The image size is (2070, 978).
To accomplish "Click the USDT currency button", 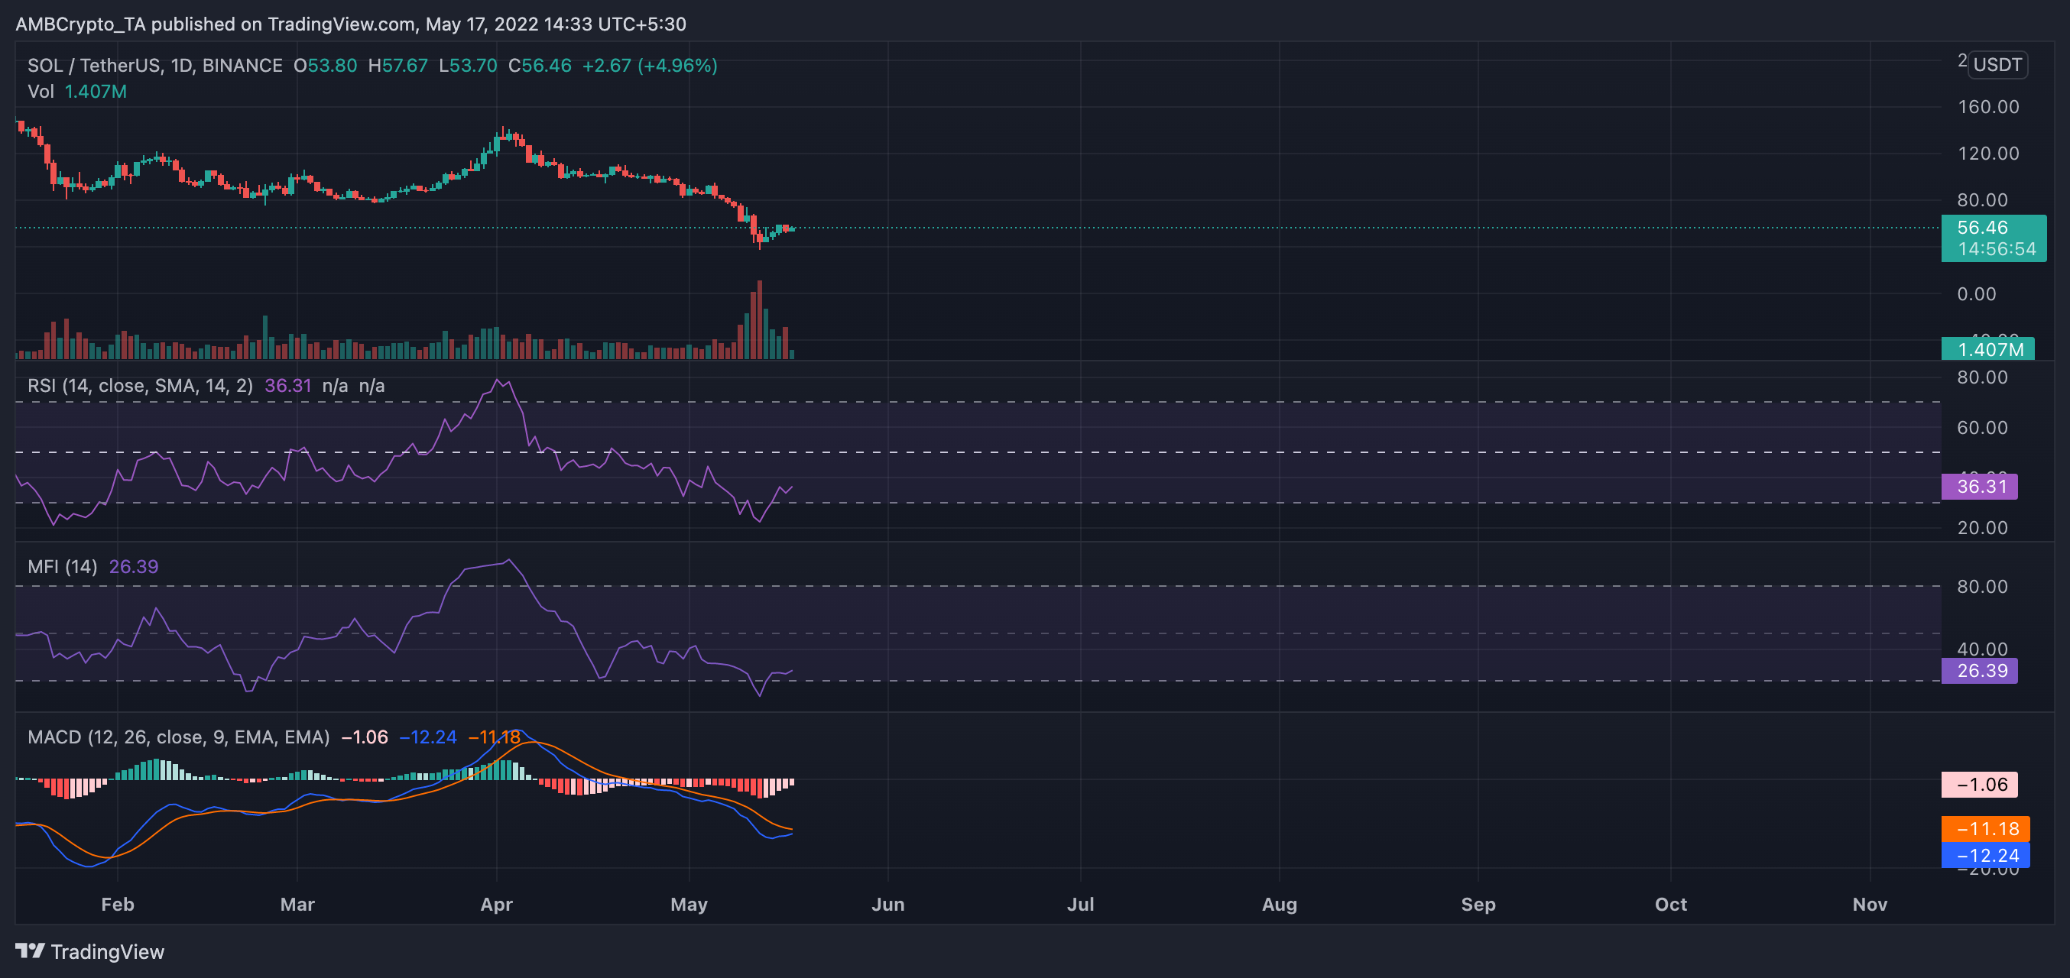I will [1997, 65].
